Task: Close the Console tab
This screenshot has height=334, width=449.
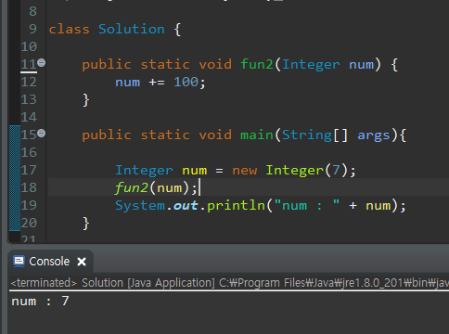Action: pyautogui.click(x=82, y=262)
